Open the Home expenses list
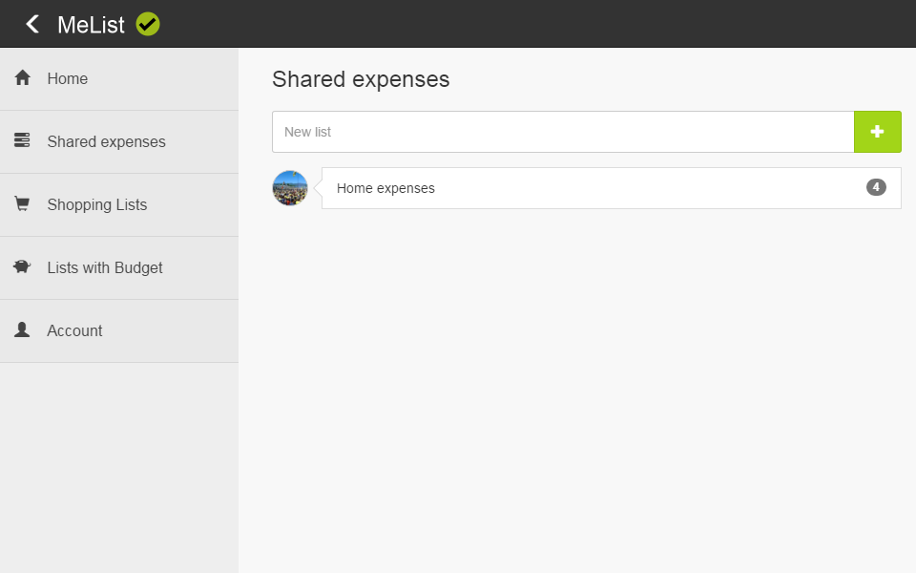The height and width of the screenshot is (573, 916). (386, 188)
